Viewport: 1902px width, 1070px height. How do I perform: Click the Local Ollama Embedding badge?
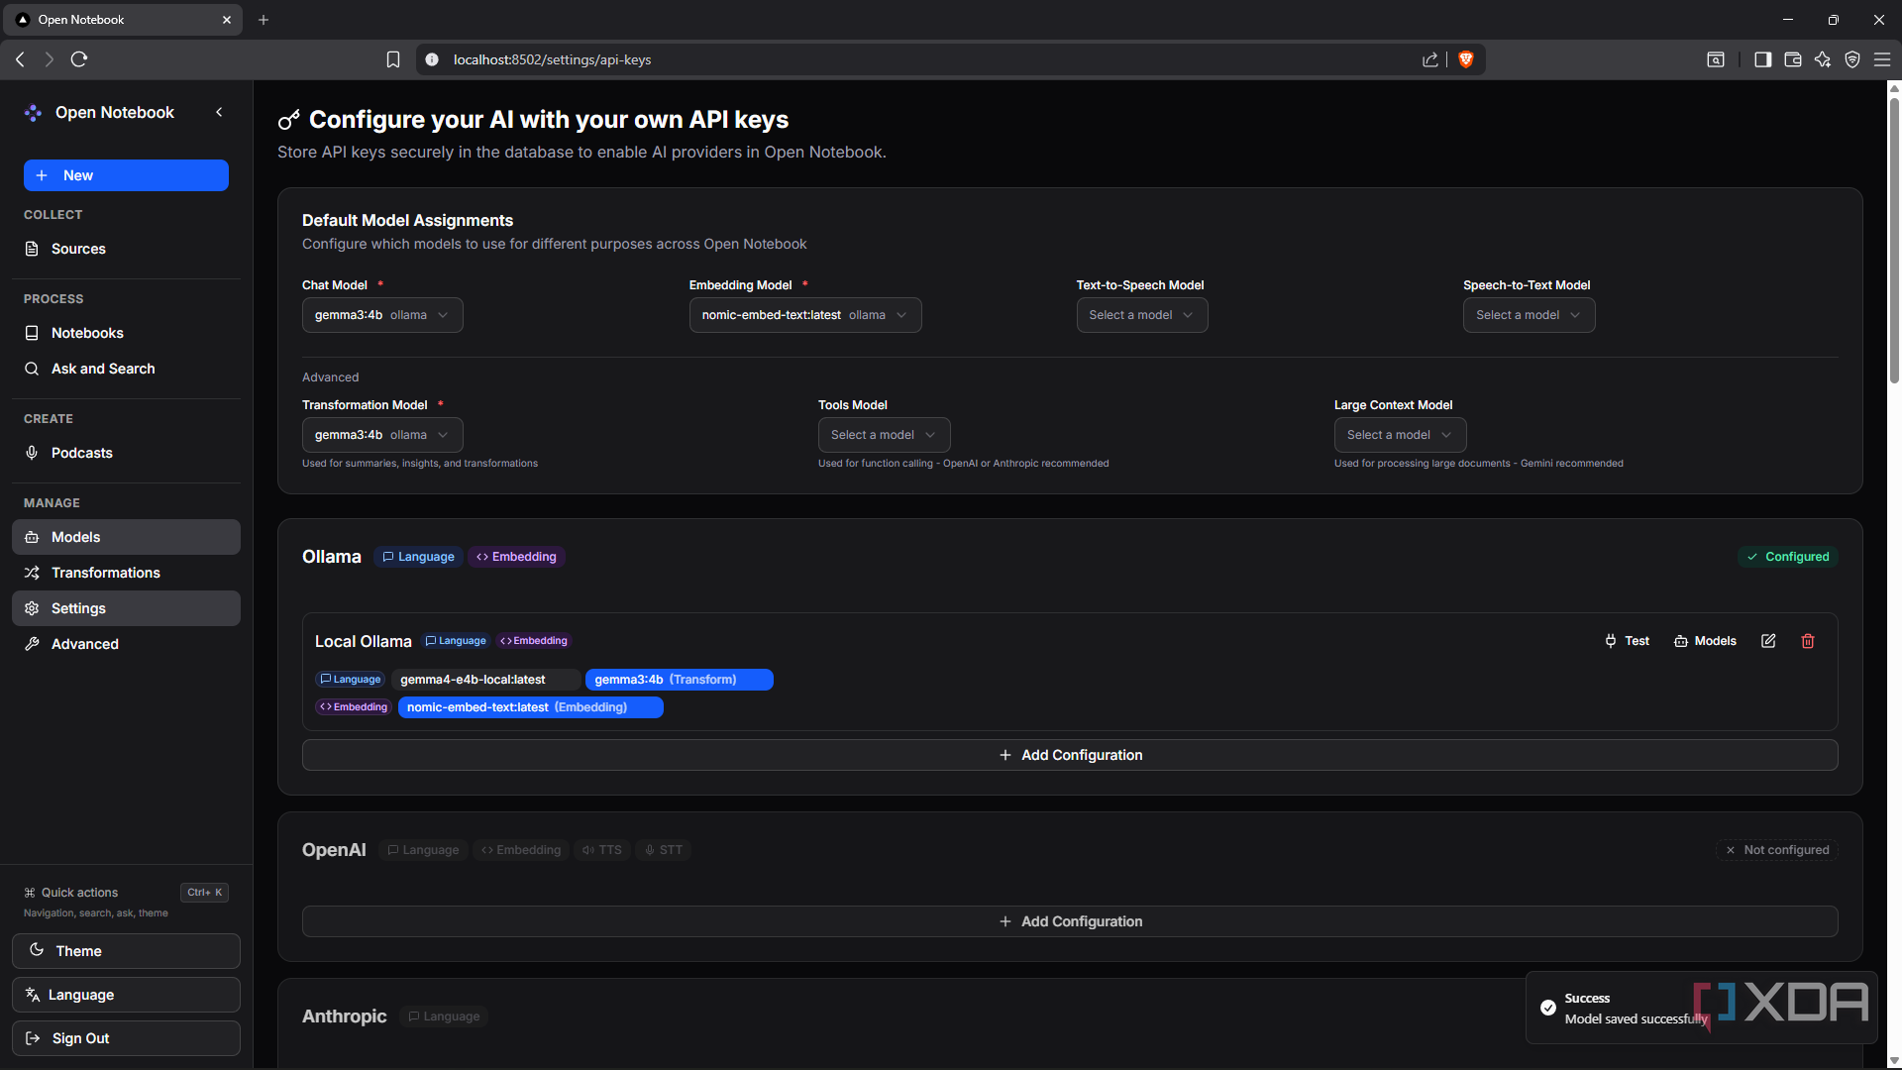pos(534,641)
